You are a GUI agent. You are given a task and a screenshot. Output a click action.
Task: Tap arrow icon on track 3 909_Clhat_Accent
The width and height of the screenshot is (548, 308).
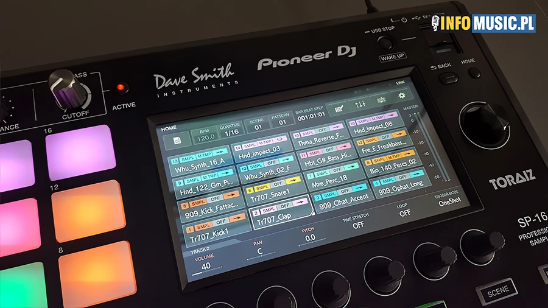359,188
